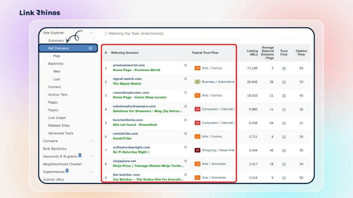Click Citation Flow value 54
The image size is (353, 198).
click(x=301, y=68)
